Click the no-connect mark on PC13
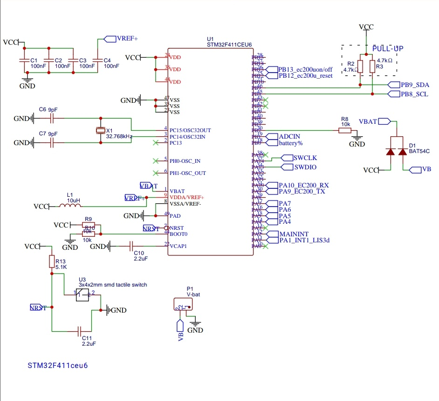The height and width of the screenshot is (401, 439). 156,143
